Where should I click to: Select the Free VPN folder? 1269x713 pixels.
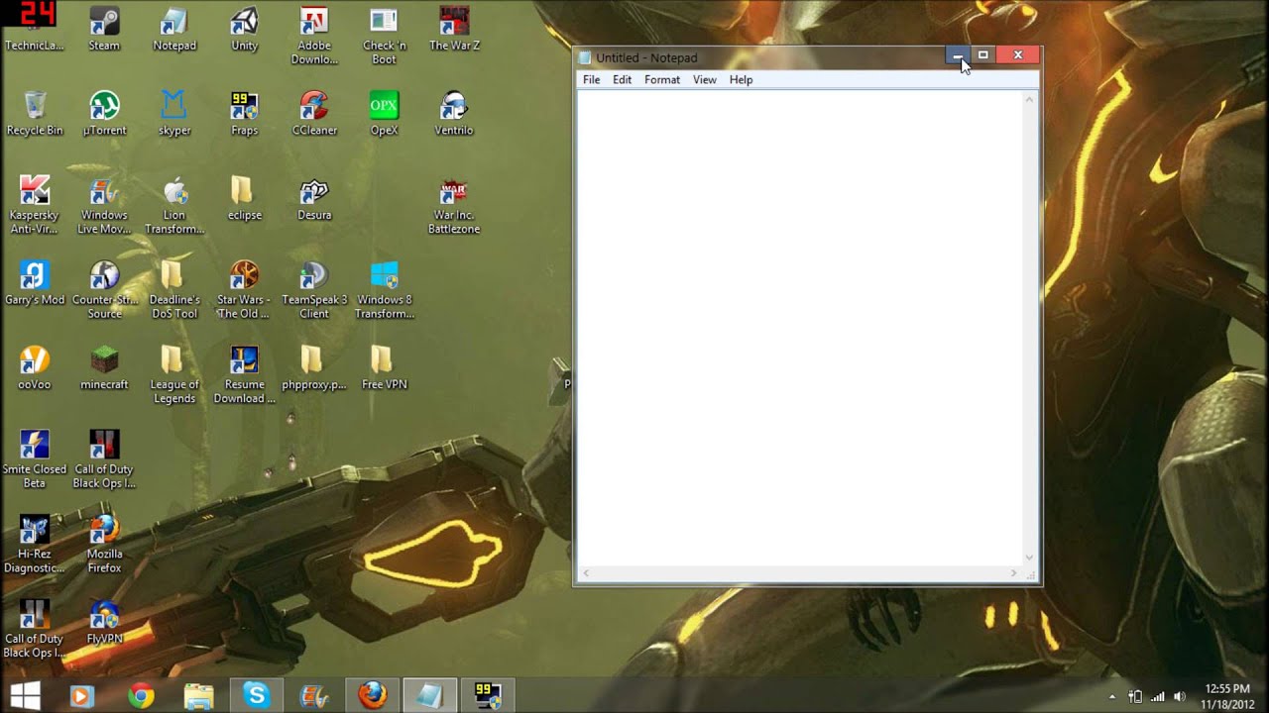click(384, 367)
